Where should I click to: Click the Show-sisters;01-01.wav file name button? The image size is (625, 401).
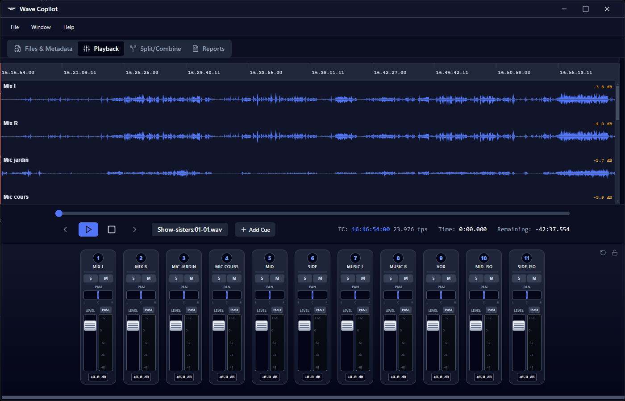pos(190,229)
